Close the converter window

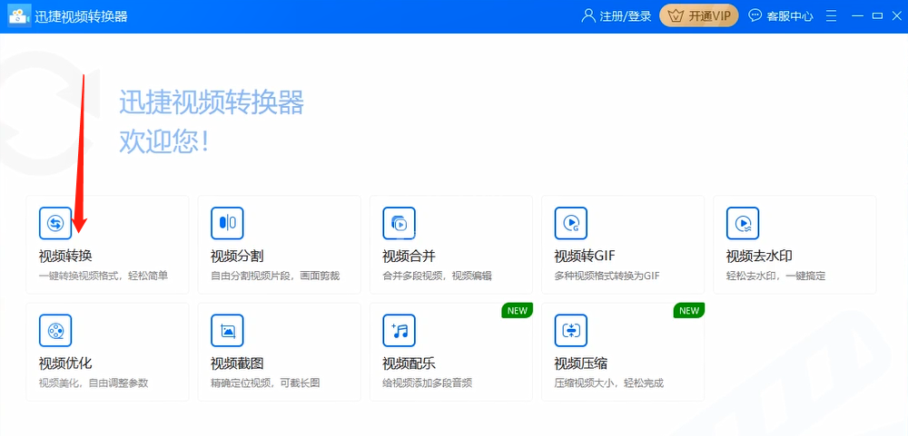click(896, 16)
